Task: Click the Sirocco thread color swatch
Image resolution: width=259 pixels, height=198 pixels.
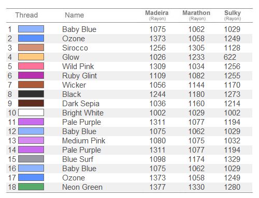Action: pyautogui.click(x=31, y=47)
